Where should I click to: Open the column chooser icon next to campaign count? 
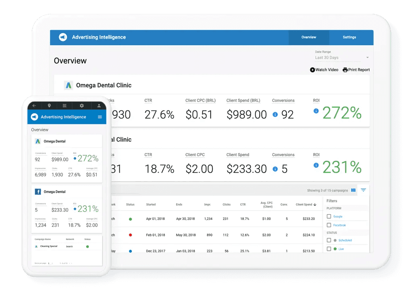tap(353, 190)
